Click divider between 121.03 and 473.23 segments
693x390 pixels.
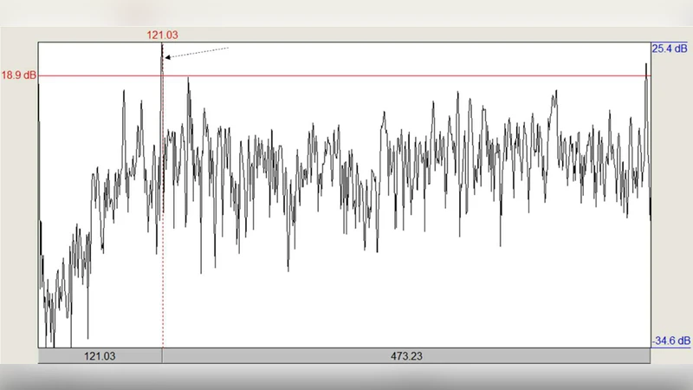point(162,356)
